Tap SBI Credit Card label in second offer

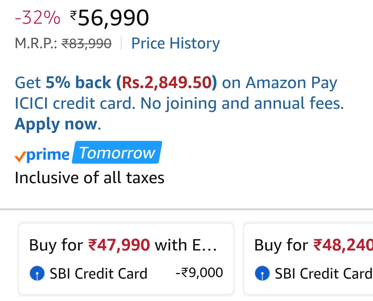click(x=323, y=274)
